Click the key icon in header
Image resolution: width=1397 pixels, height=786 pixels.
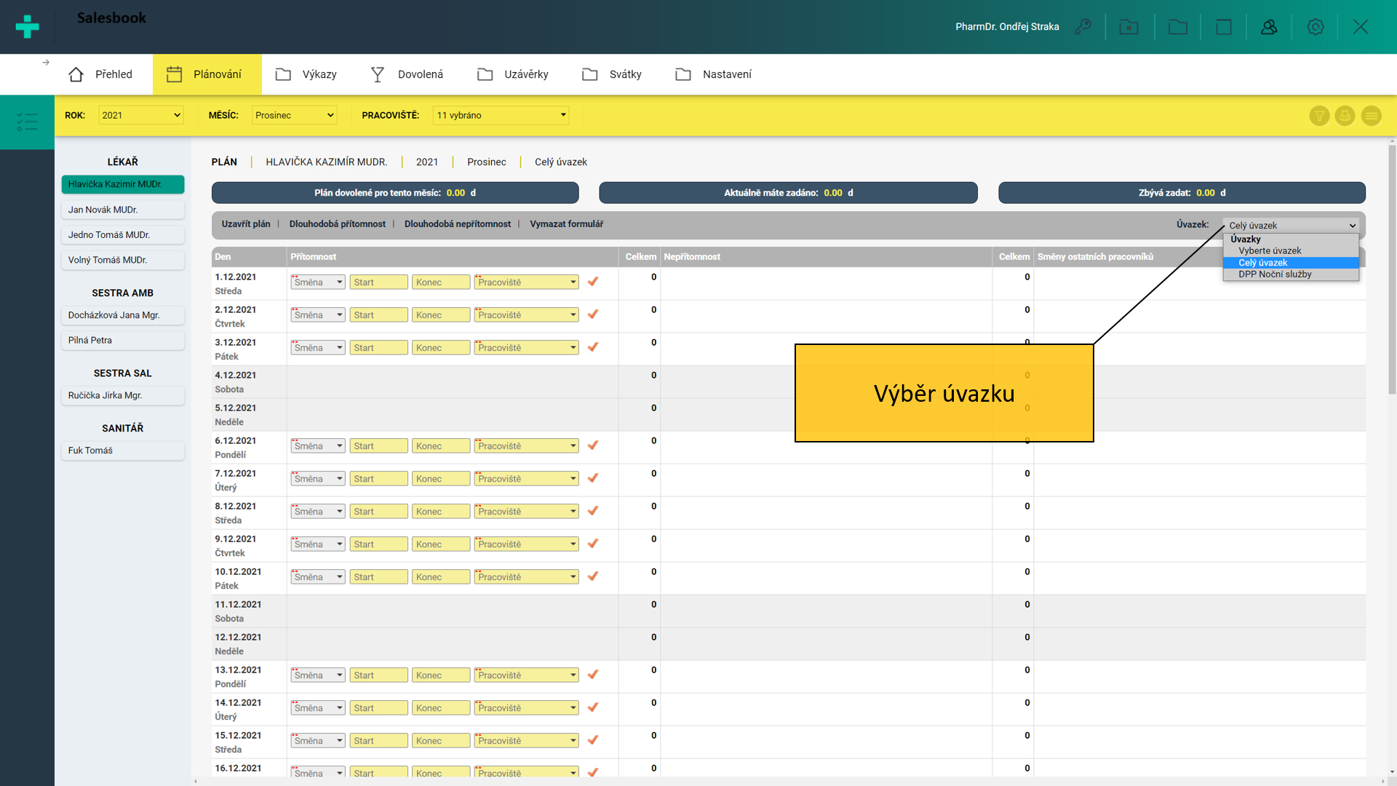pos(1083,27)
